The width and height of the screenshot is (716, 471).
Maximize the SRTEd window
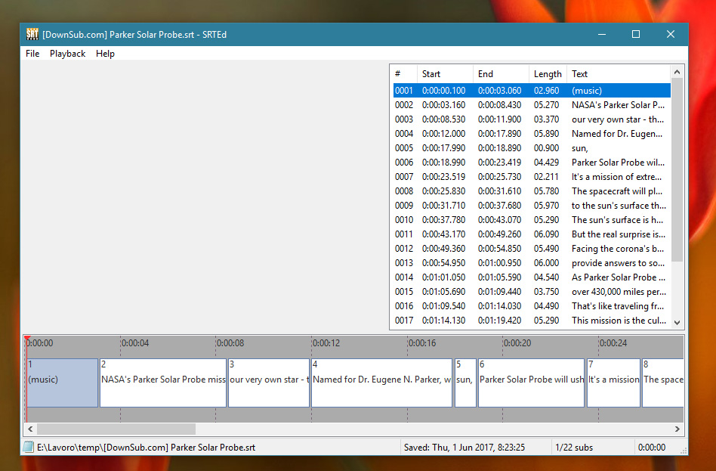coord(636,34)
